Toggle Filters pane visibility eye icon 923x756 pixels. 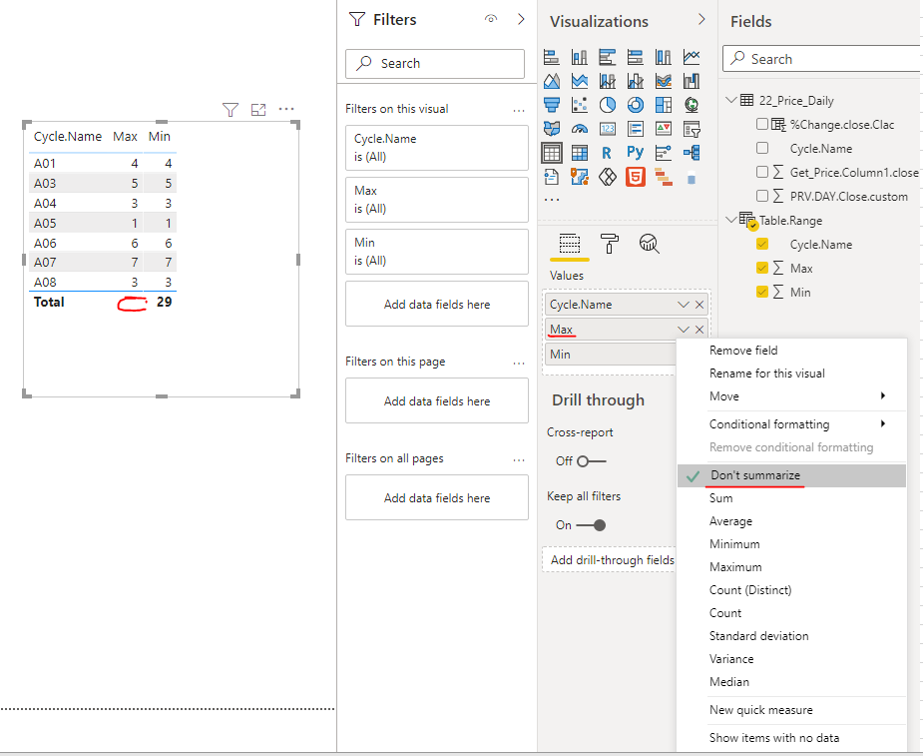[x=491, y=19]
